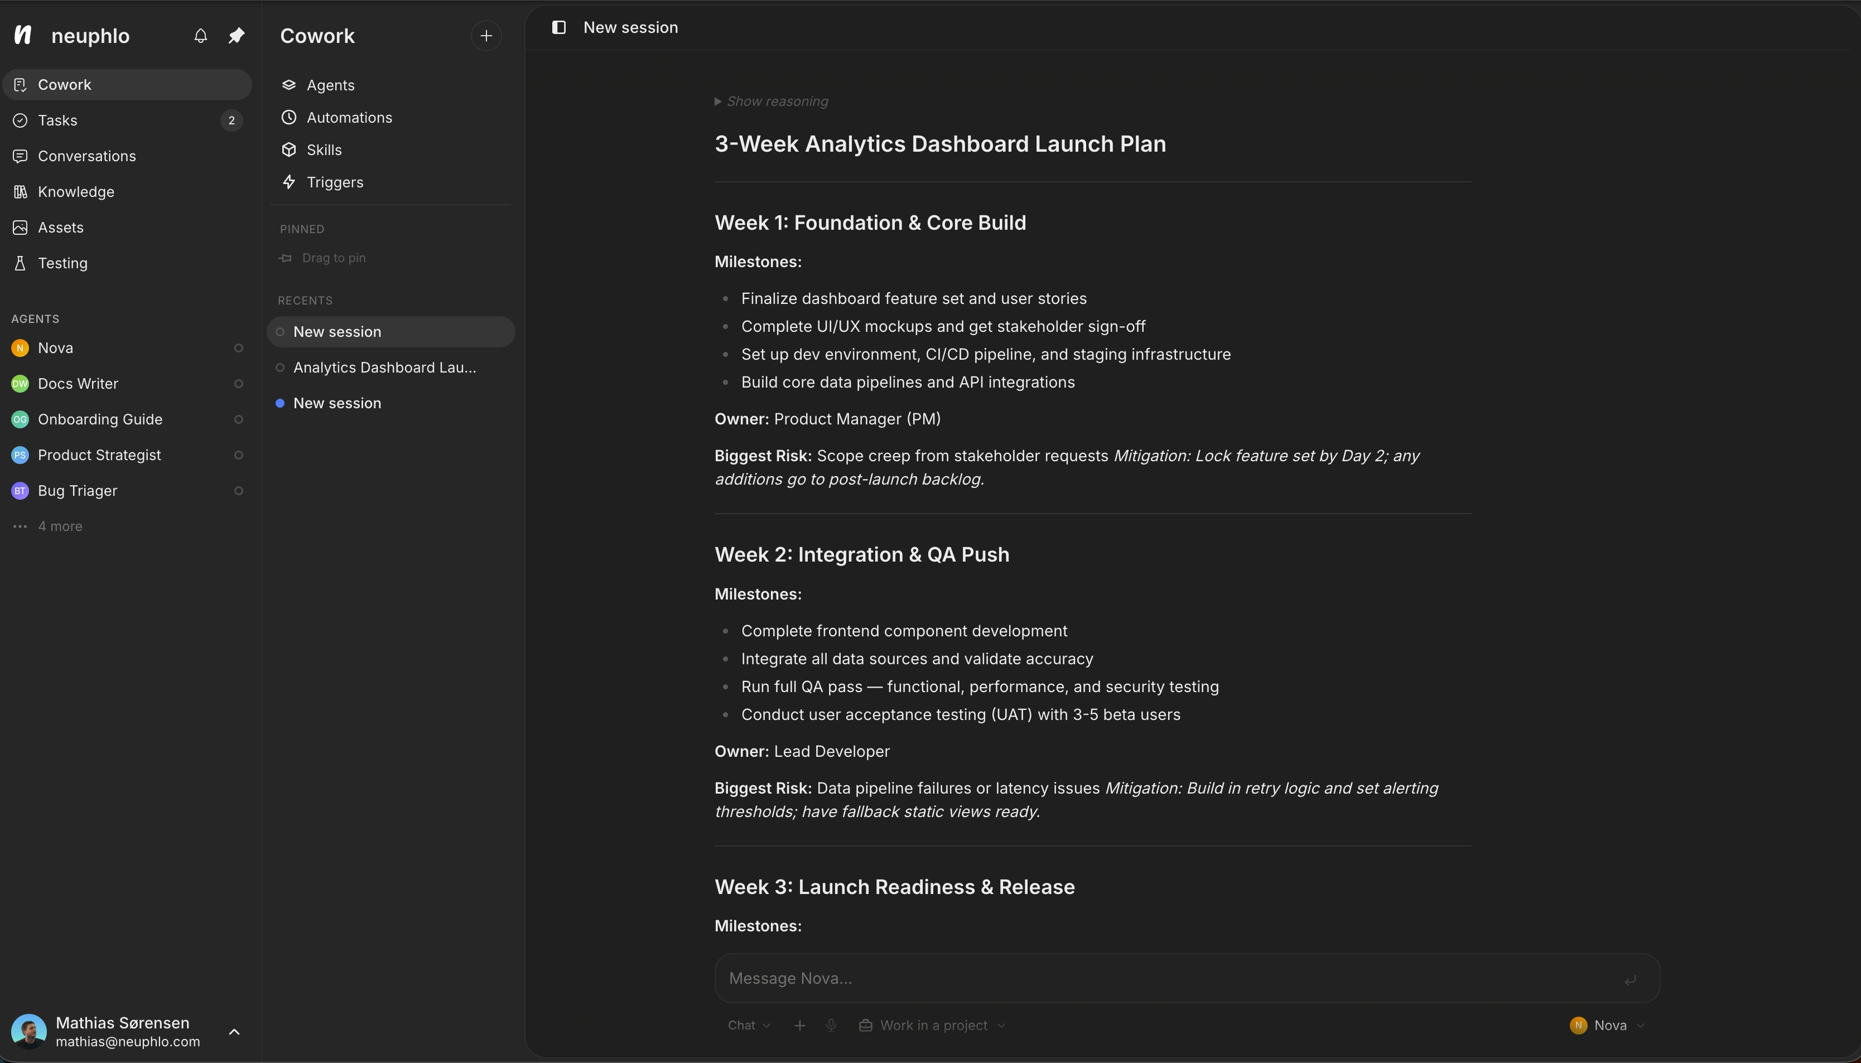Click the Onboarding Guide avatar icon
This screenshot has width=1861, height=1063.
click(20, 420)
